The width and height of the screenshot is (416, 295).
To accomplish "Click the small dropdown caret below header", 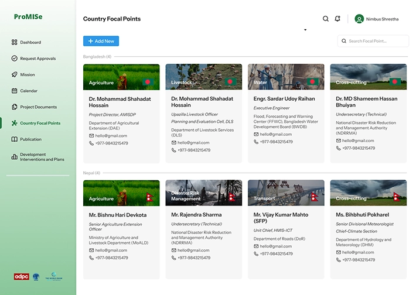I will click(x=305, y=30).
